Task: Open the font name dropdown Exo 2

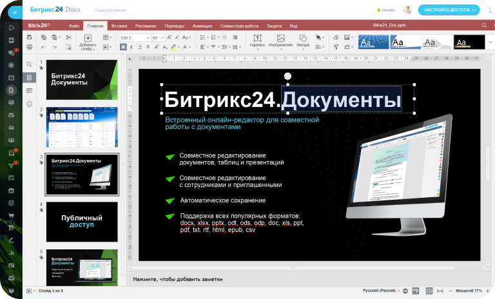Action: tap(133, 37)
